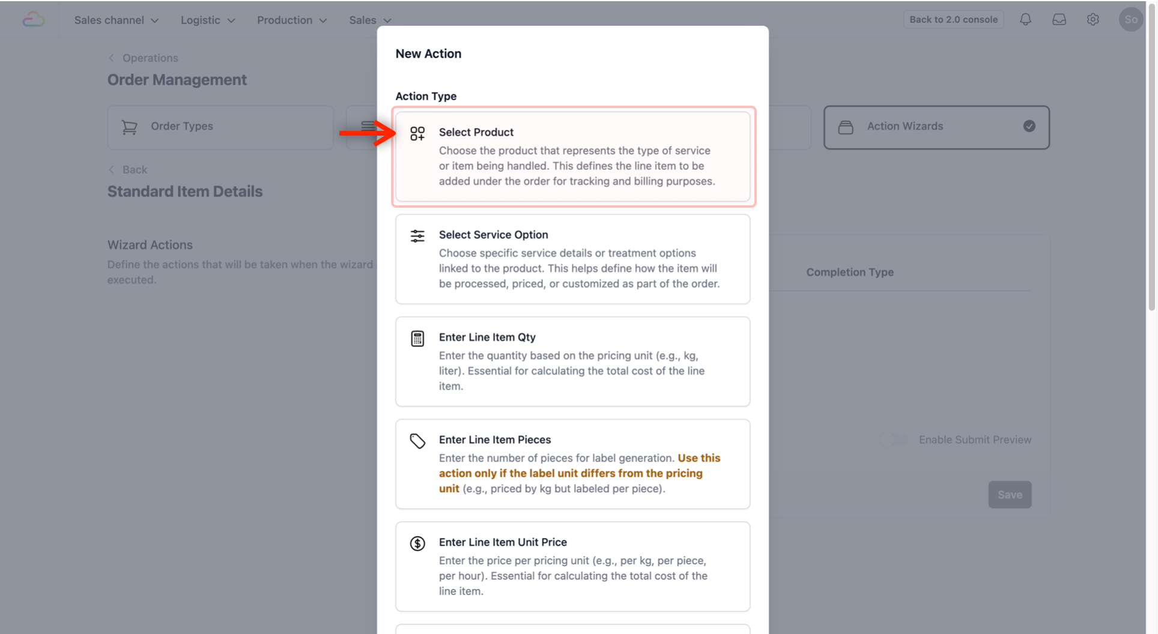Click the Enter Line Item Qty calculator icon

[x=417, y=339]
